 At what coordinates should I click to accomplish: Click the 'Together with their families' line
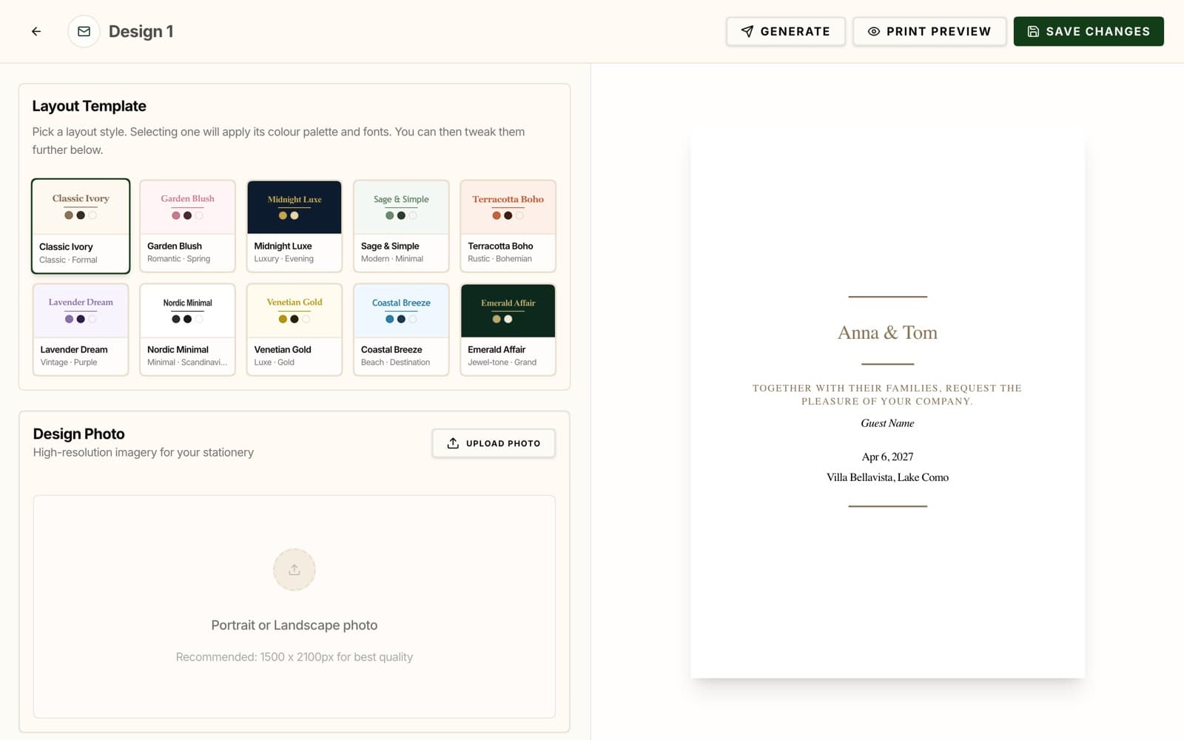pyautogui.click(x=887, y=394)
